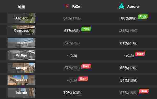Click the Ban badge on Aurora's Vertigo

[x=140, y=54]
